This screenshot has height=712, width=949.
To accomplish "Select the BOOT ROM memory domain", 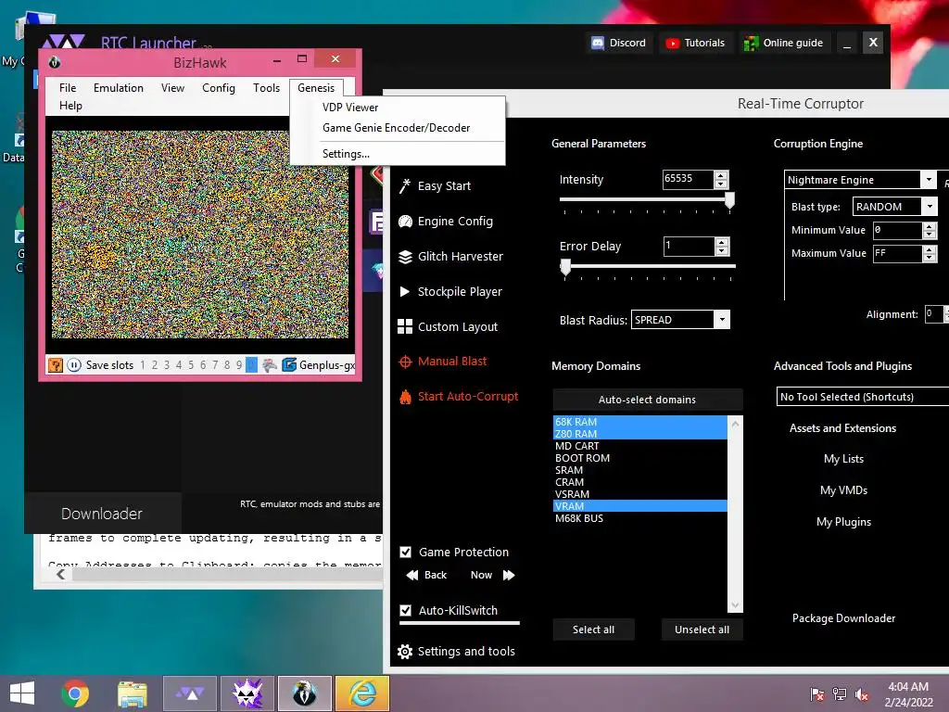I will (639, 458).
